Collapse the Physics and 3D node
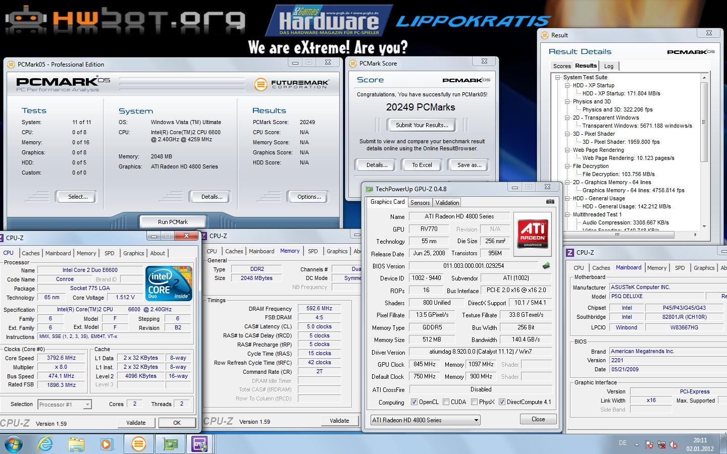The image size is (727, 454). point(567,102)
